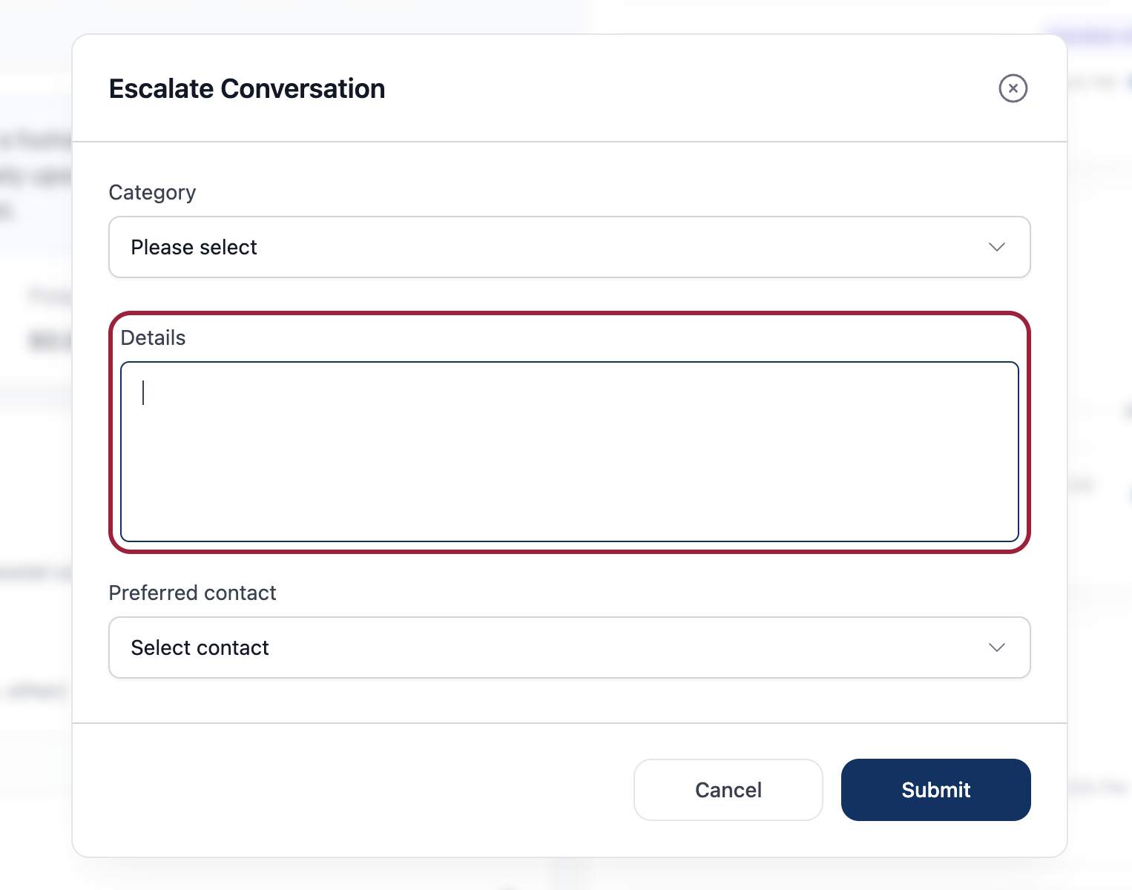Cancel the conversation escalation
The image size is (1132, 890).
[728, 790]
